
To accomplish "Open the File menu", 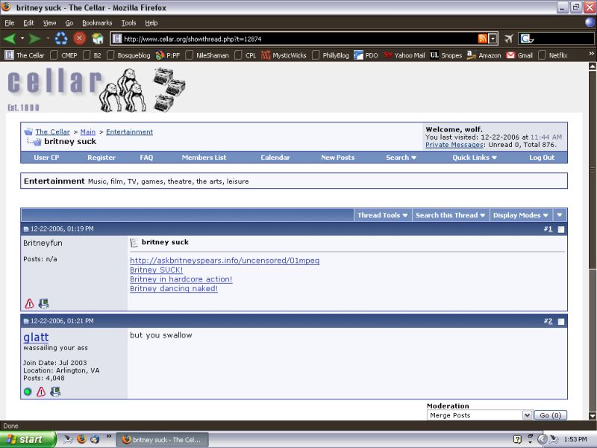I will (10, 23).
